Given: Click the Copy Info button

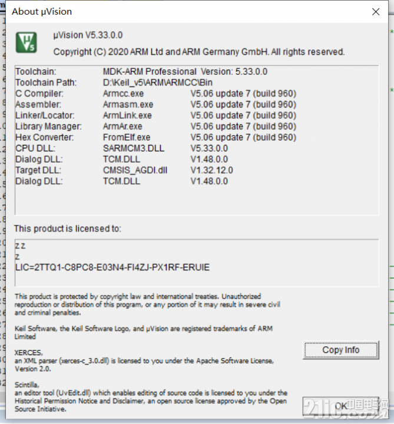Looking at the screenshot, I should pyautogui.click(x=341, y=350).
